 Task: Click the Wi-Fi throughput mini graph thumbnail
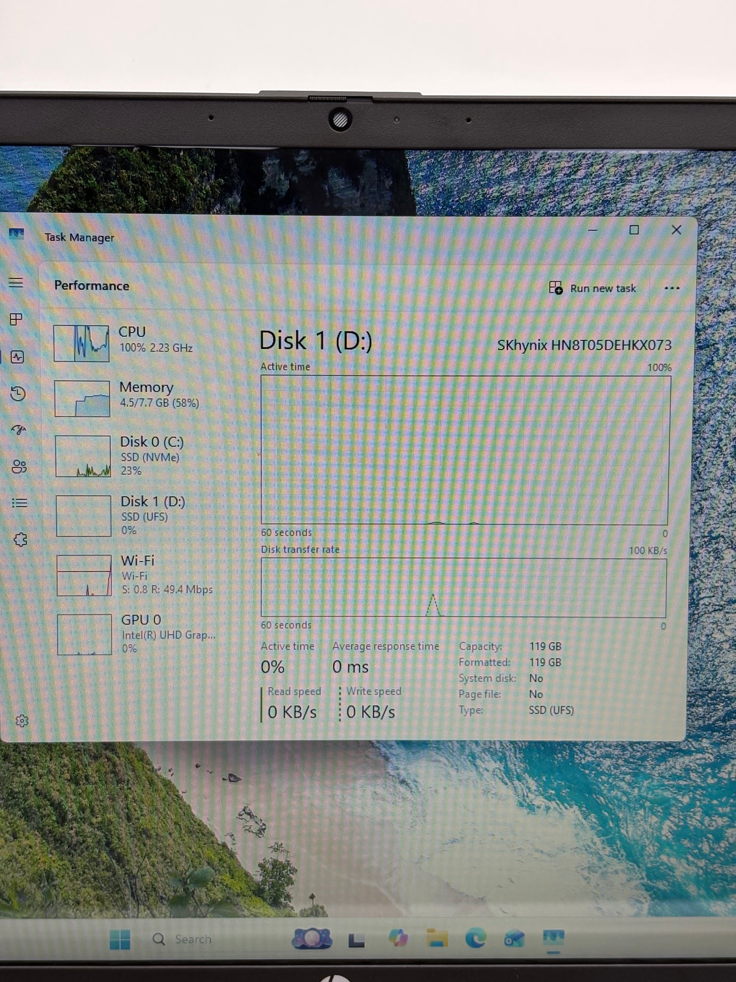tap(84, 575)
